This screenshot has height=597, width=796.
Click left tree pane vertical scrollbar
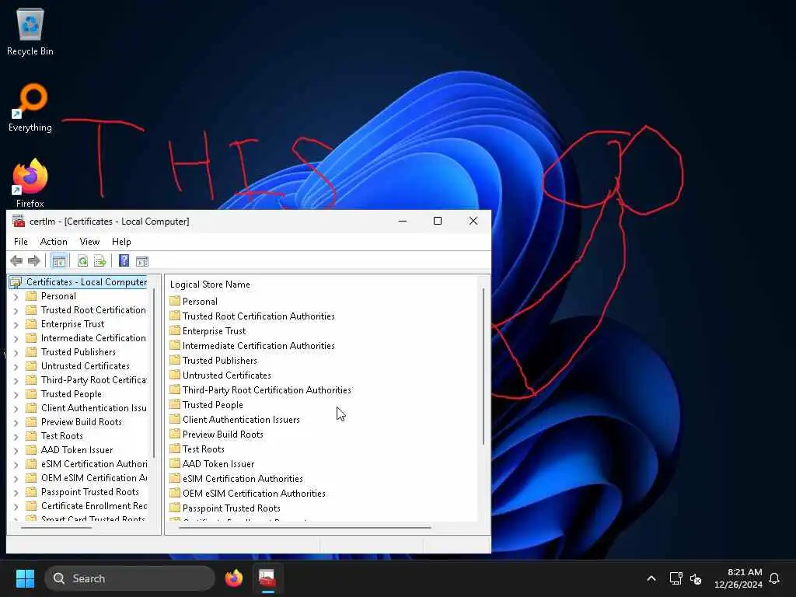pos(153,373)
